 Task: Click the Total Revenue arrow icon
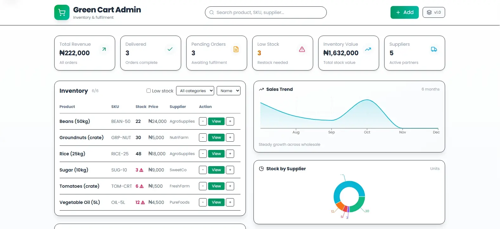click(104, 49)
